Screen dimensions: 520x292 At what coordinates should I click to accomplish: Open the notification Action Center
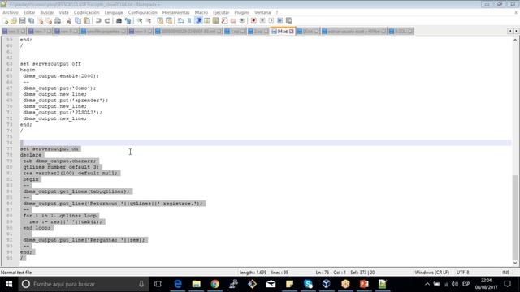(507, 284)
